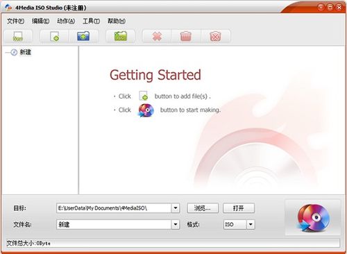Click the 打开 open button
The width and height of the screenshot is (347, 254).
pos(239,208)
